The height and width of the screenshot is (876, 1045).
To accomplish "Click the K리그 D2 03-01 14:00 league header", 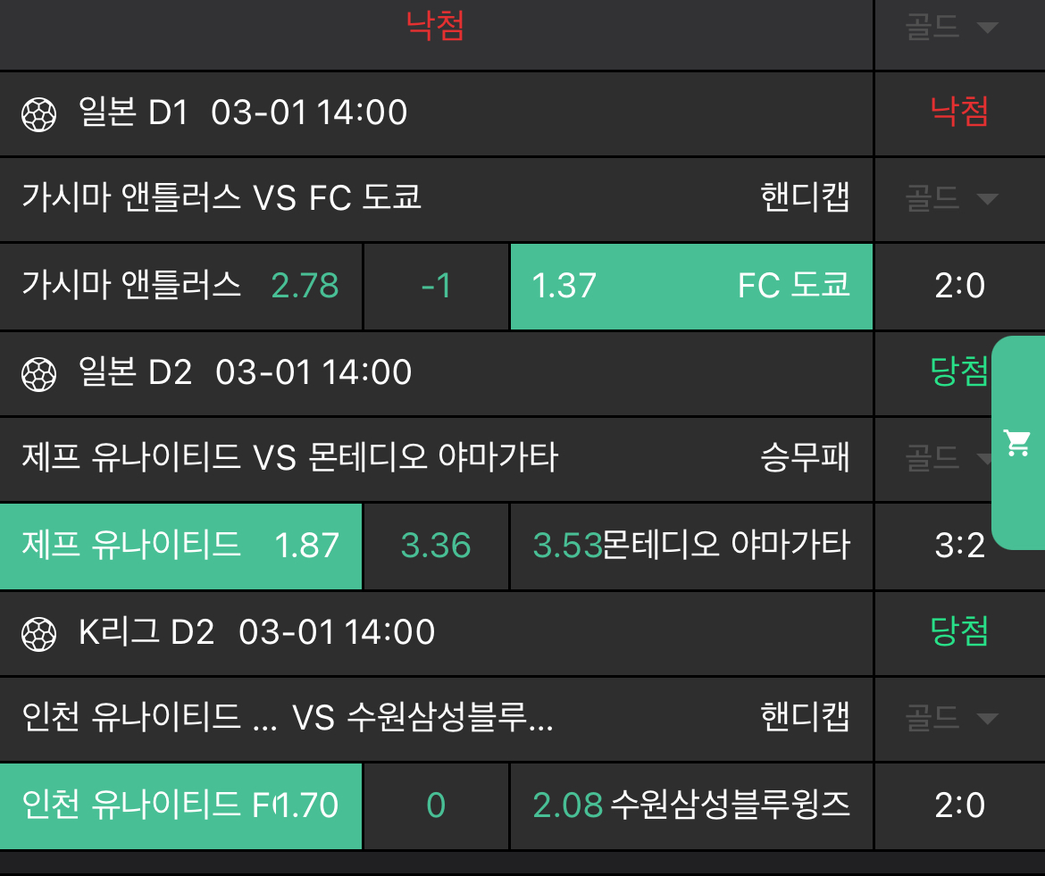I will tap(256, 632).
